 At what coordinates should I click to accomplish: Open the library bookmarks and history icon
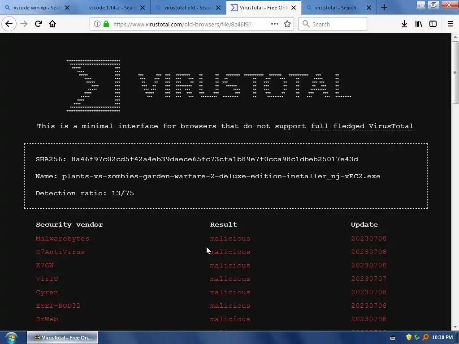(419, 24)
